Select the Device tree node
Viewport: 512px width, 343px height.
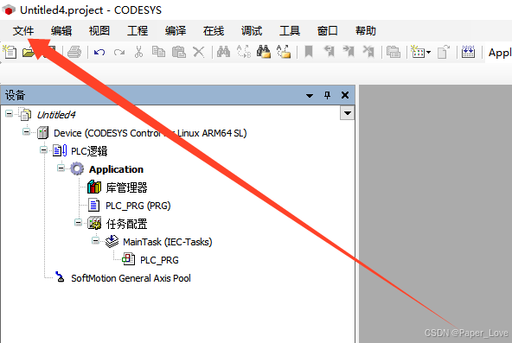(x=150, y=133)
